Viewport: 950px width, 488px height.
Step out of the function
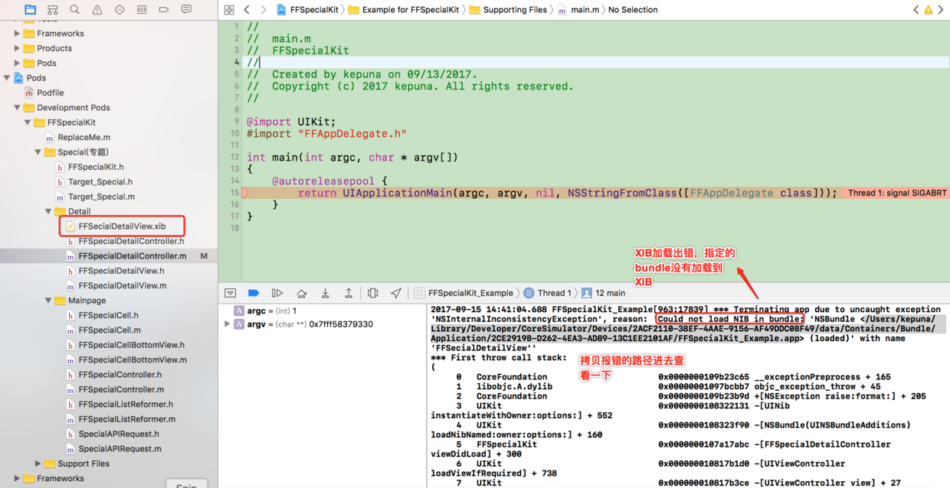(349, 293)
